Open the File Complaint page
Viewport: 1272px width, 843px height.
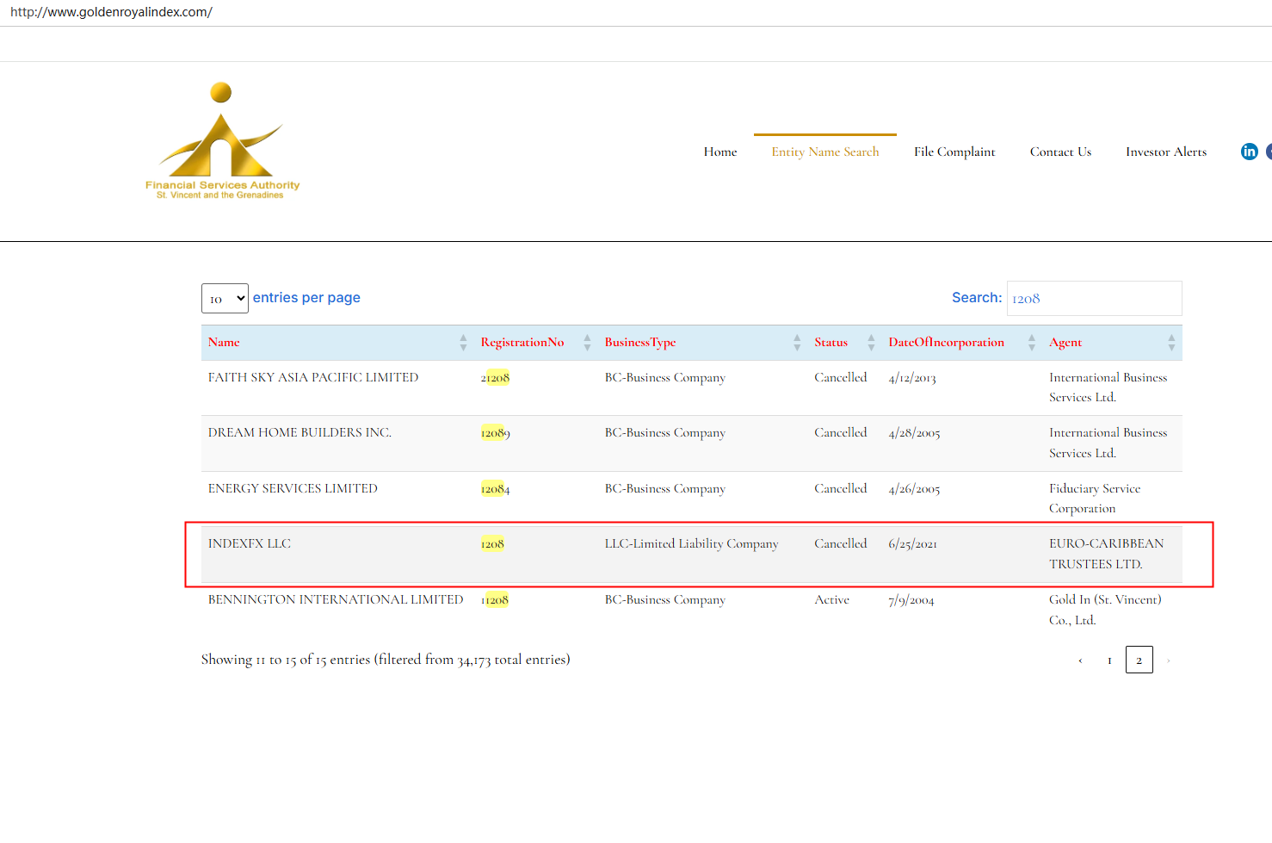[x=954, y=152]
